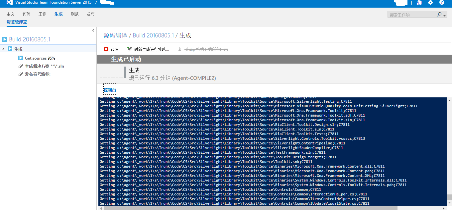The width and height of the screenshot is (452, 210).
Task: Click the Get sources running icon
Action: tap(21, 58)
